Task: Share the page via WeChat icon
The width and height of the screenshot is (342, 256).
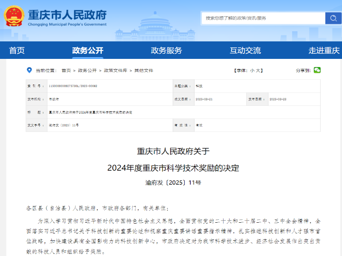Action: [x=317, y=70]
